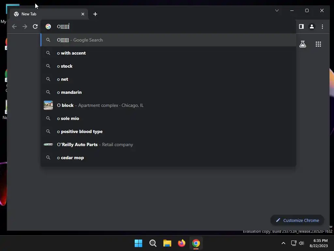Open a new tab with the plus button
The width and height of the screenshot is (334, 251).
click(95, 14)
